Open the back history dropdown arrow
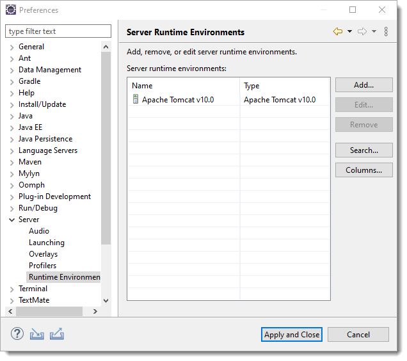This screenshot has width=407, height=361. point(349,31)
